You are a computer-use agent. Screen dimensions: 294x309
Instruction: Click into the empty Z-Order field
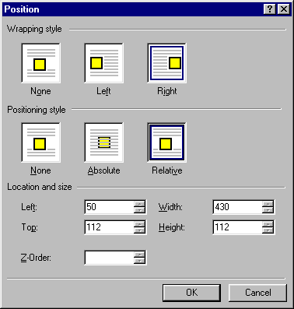(x=109, y=258)
